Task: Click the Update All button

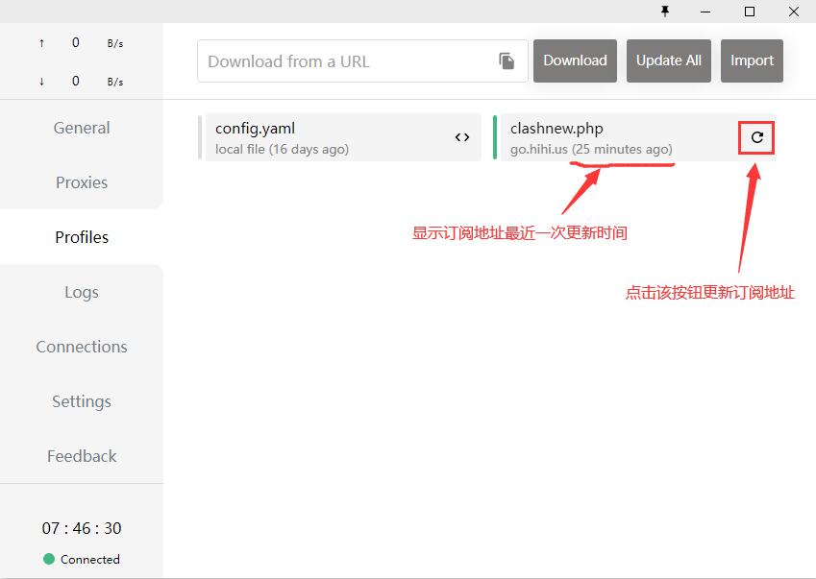Action: [x=669, y=60]
